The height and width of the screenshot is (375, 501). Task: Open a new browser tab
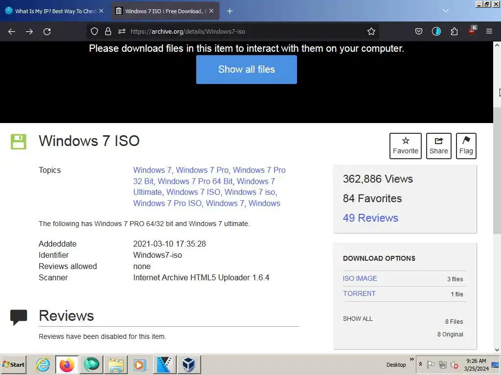pos(230,11)
